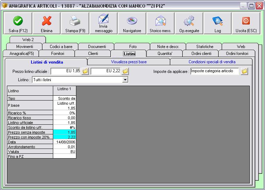
Task: Open Storico mess. envelope search button
Action: (x=160, y=23)
